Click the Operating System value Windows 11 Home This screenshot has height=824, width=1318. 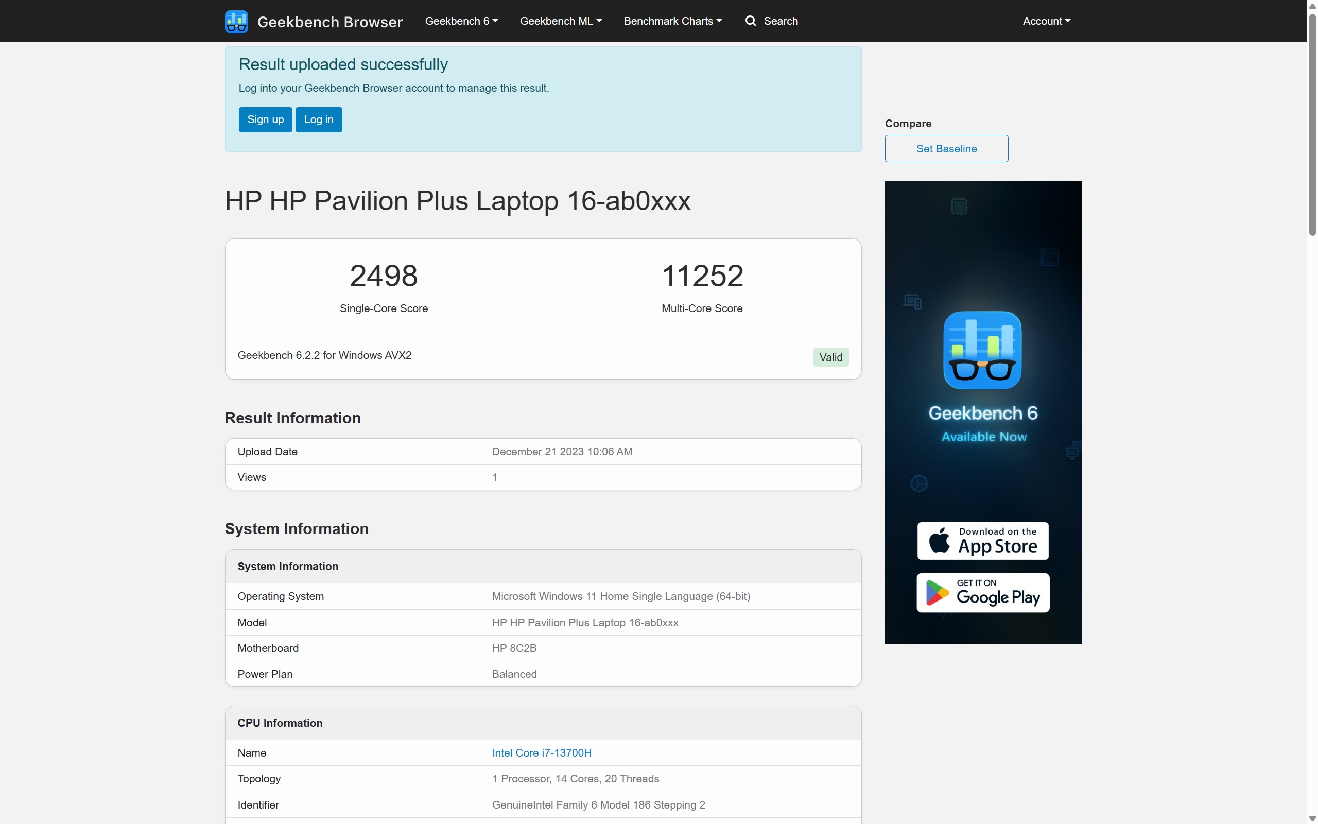(x=621, y=596)
